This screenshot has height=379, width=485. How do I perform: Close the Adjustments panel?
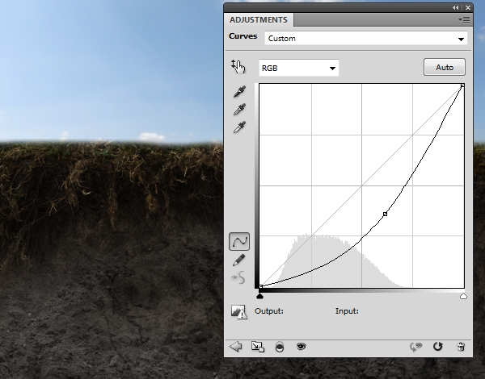click(468, 8)
